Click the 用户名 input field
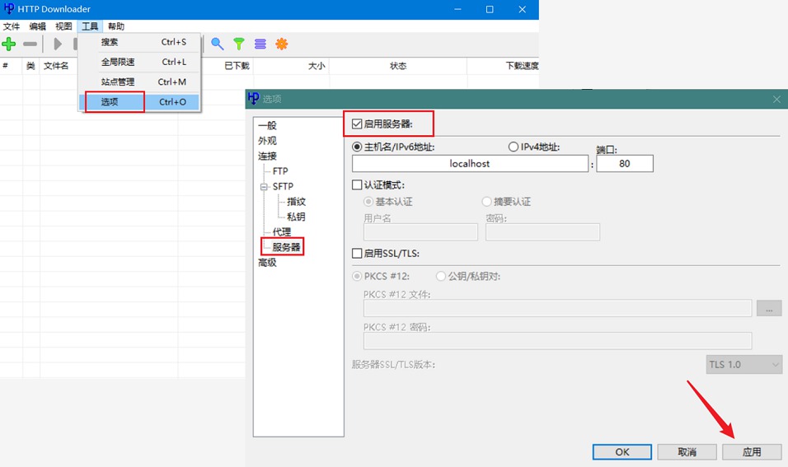The width and height of the screenshot is (788, 467). coord(420,232)
